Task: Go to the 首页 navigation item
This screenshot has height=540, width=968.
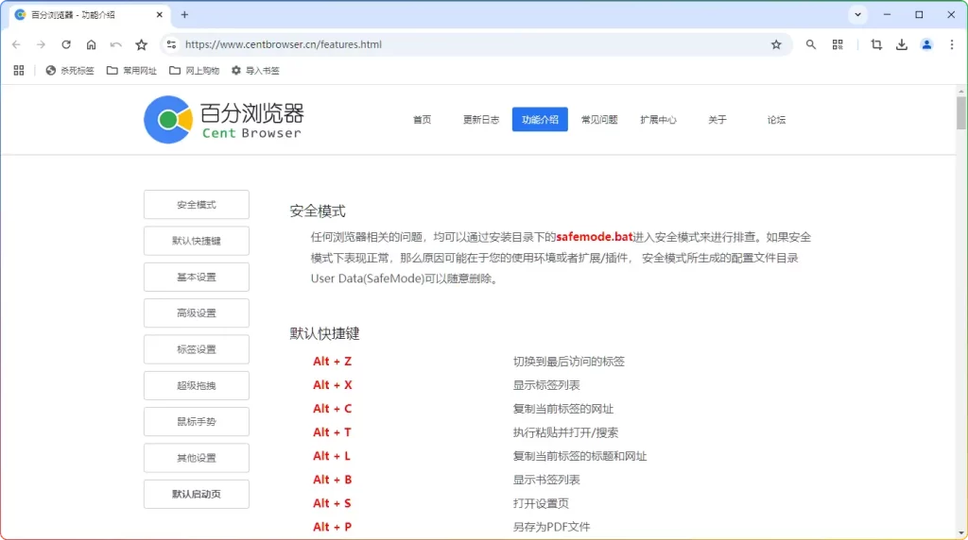Action: point(423,120)
